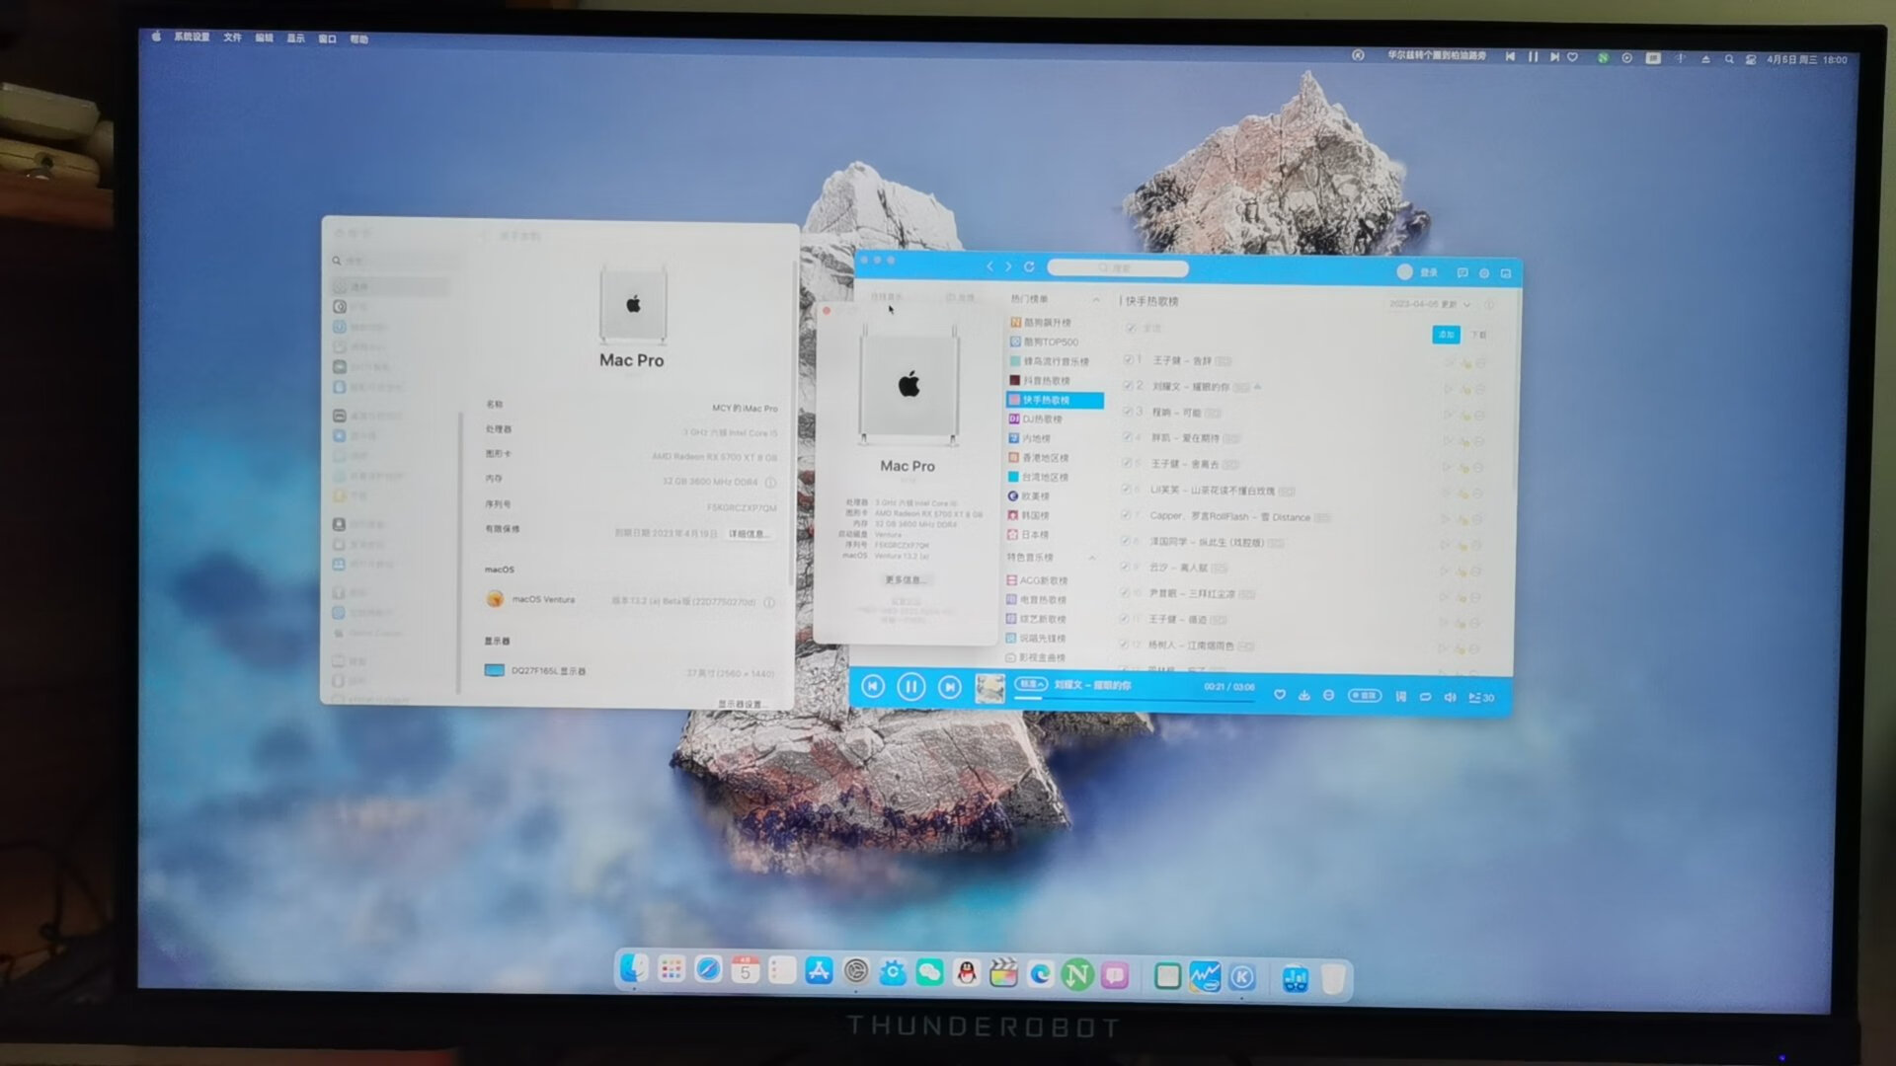Toggle checkbox for song 3 程响 - 可能
Viewport: 1896px width, 1066px height.
click(x=1127, y=412)
